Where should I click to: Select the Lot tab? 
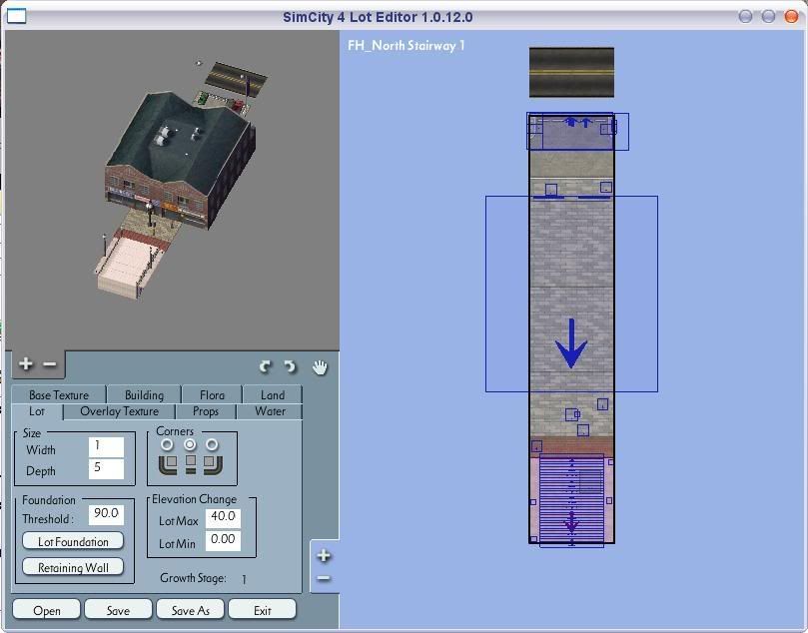37,411
